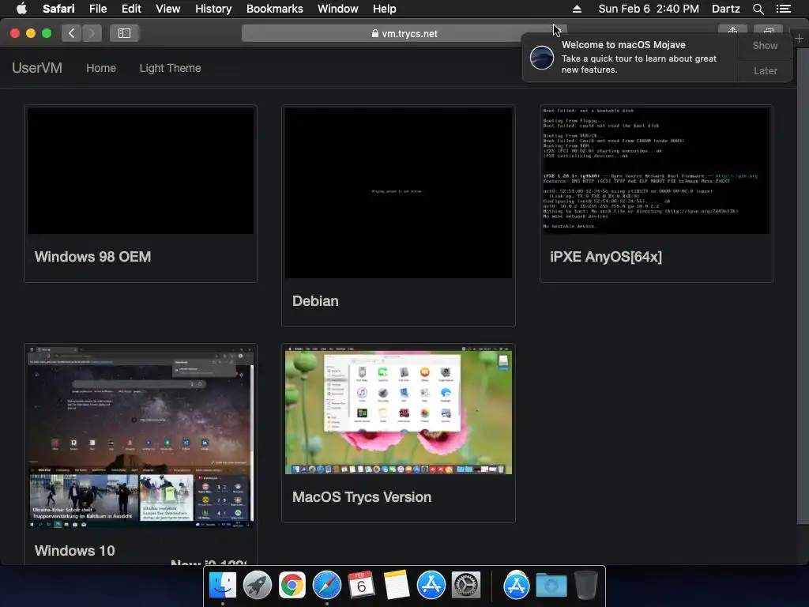This screenshot has width=809, height=607.
Task: Click the vm.trycs.net address field
Action: point(404,33)
